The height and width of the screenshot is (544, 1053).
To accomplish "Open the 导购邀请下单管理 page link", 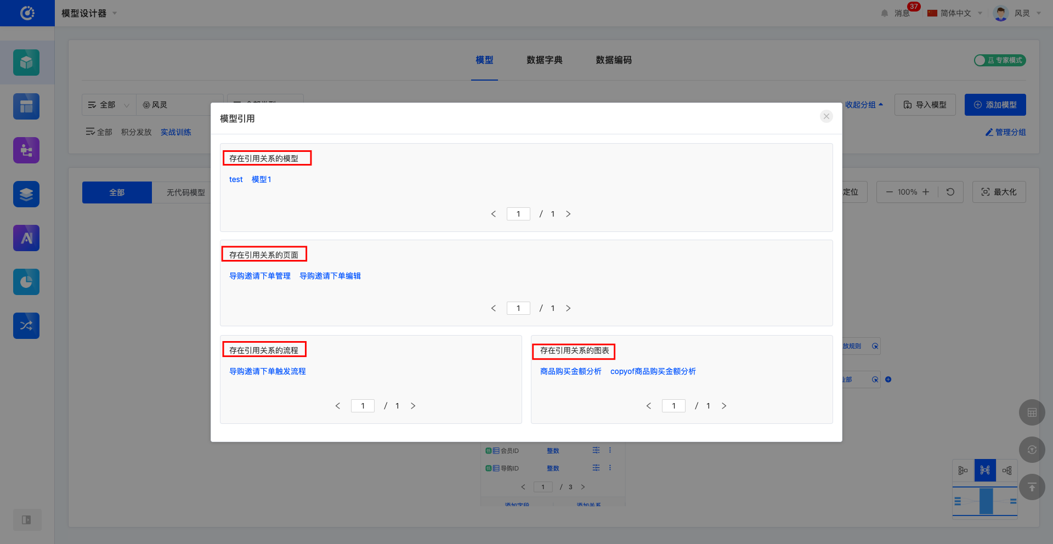I will [x=260, y=276].
